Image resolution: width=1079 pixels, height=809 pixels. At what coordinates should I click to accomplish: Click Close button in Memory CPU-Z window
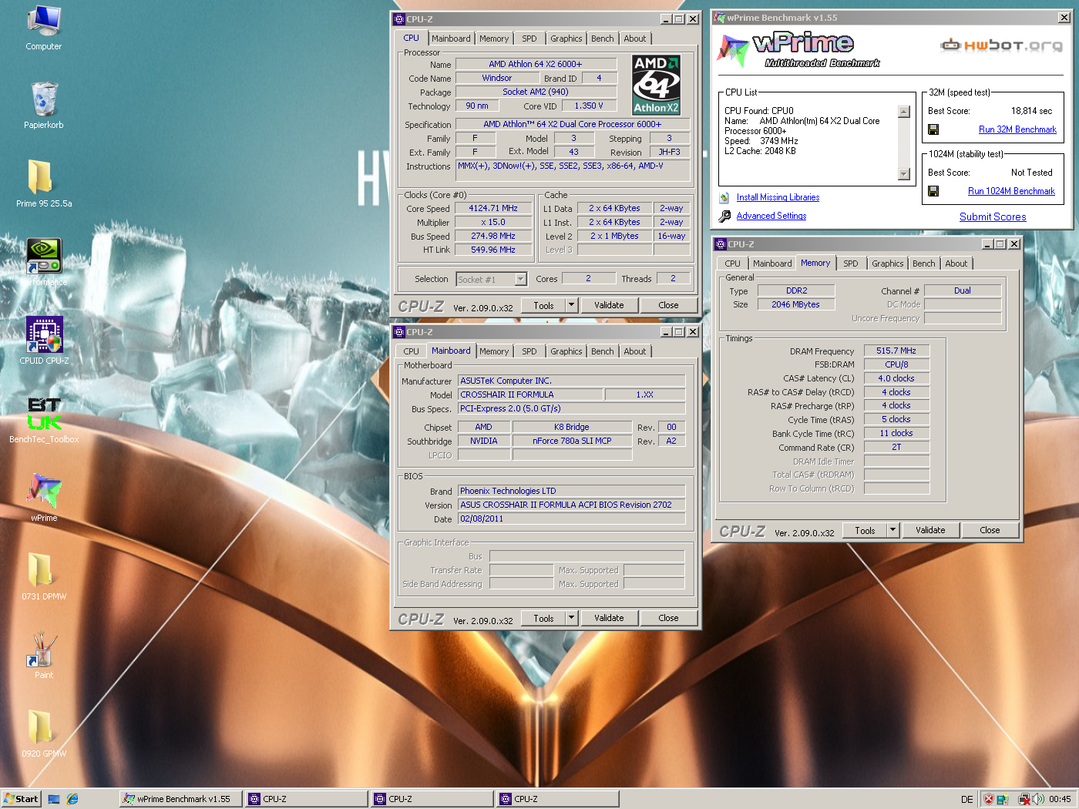click(x=990, y=530)
